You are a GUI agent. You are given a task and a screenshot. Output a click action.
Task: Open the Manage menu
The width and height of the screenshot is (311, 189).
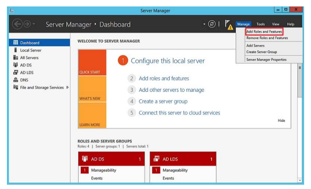[x=243, y=24]
